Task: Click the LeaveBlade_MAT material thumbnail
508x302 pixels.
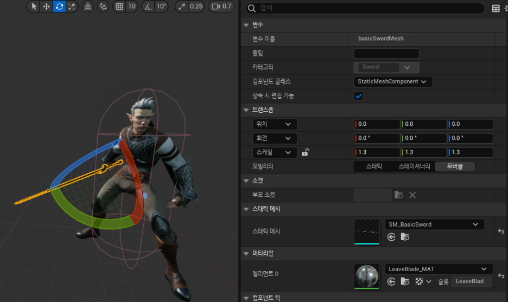Action: (367, 276)
